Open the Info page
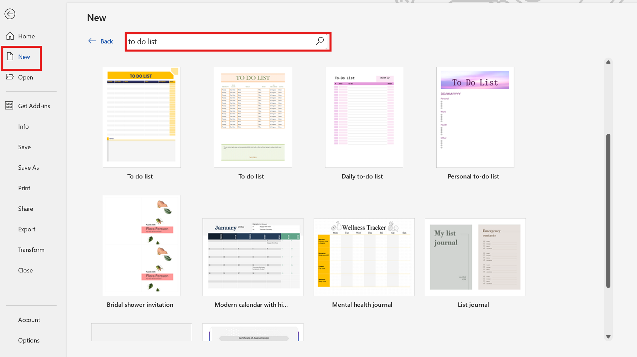 click(x=23, y=126)
